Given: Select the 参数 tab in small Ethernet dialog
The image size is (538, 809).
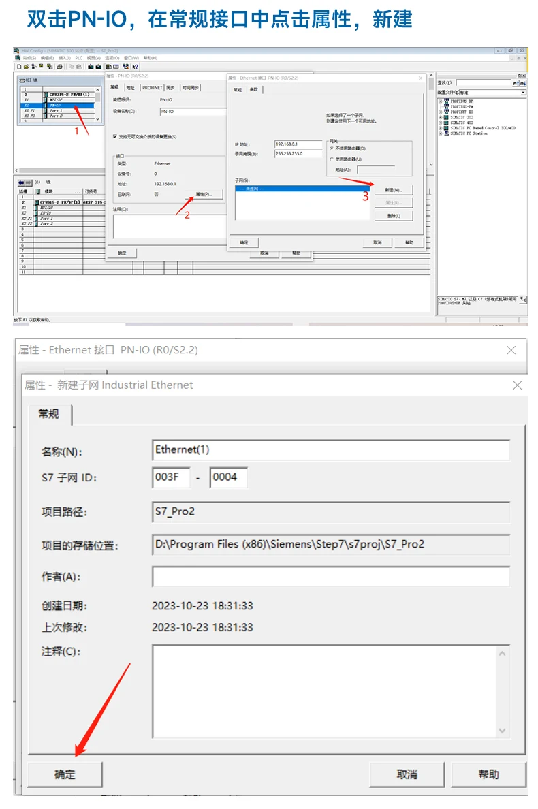Looking at the screenshot, I should pos(254,90).
